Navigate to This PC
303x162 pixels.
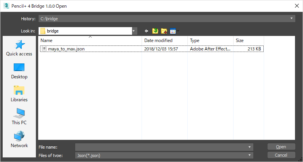click(x=19, y=117)
